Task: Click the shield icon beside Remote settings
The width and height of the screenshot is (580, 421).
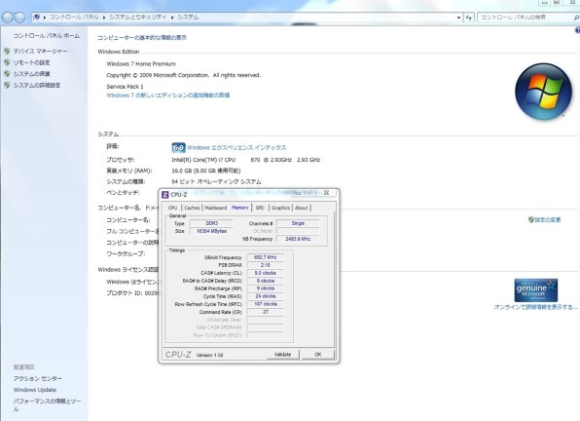Action: tap(7, 62)
